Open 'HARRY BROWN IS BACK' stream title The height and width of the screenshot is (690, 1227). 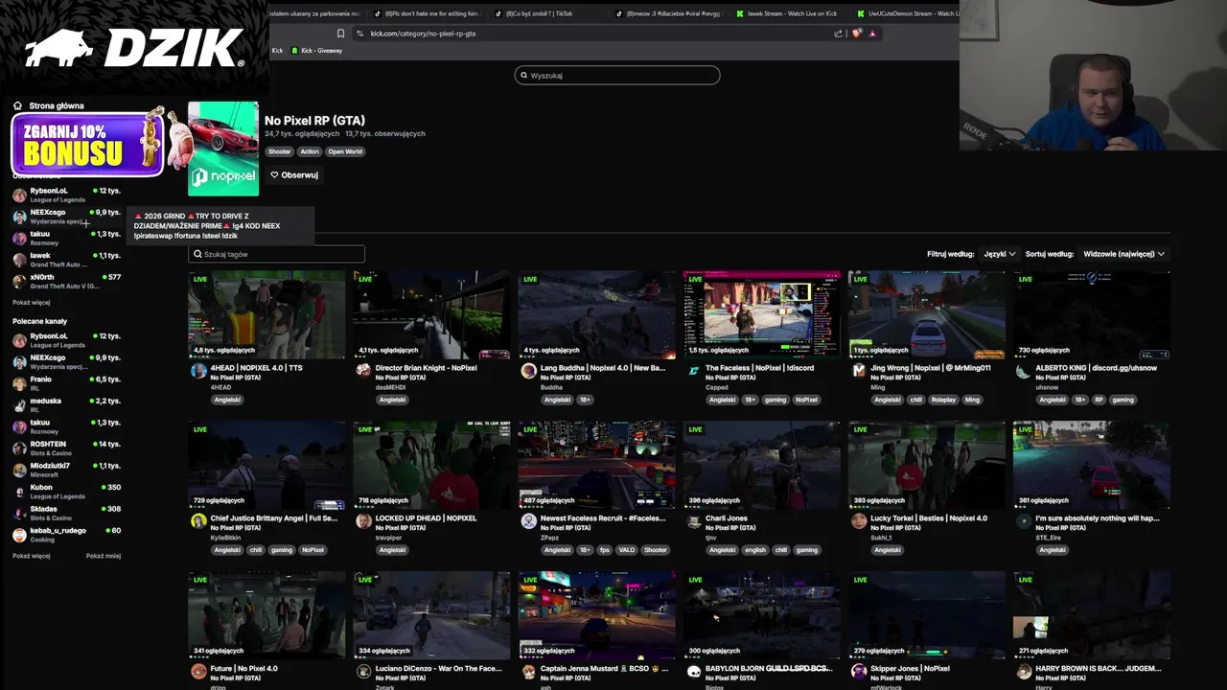tap(1098, 668)
